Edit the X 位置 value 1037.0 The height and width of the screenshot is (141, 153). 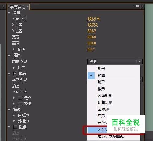(x=92, y=25)
